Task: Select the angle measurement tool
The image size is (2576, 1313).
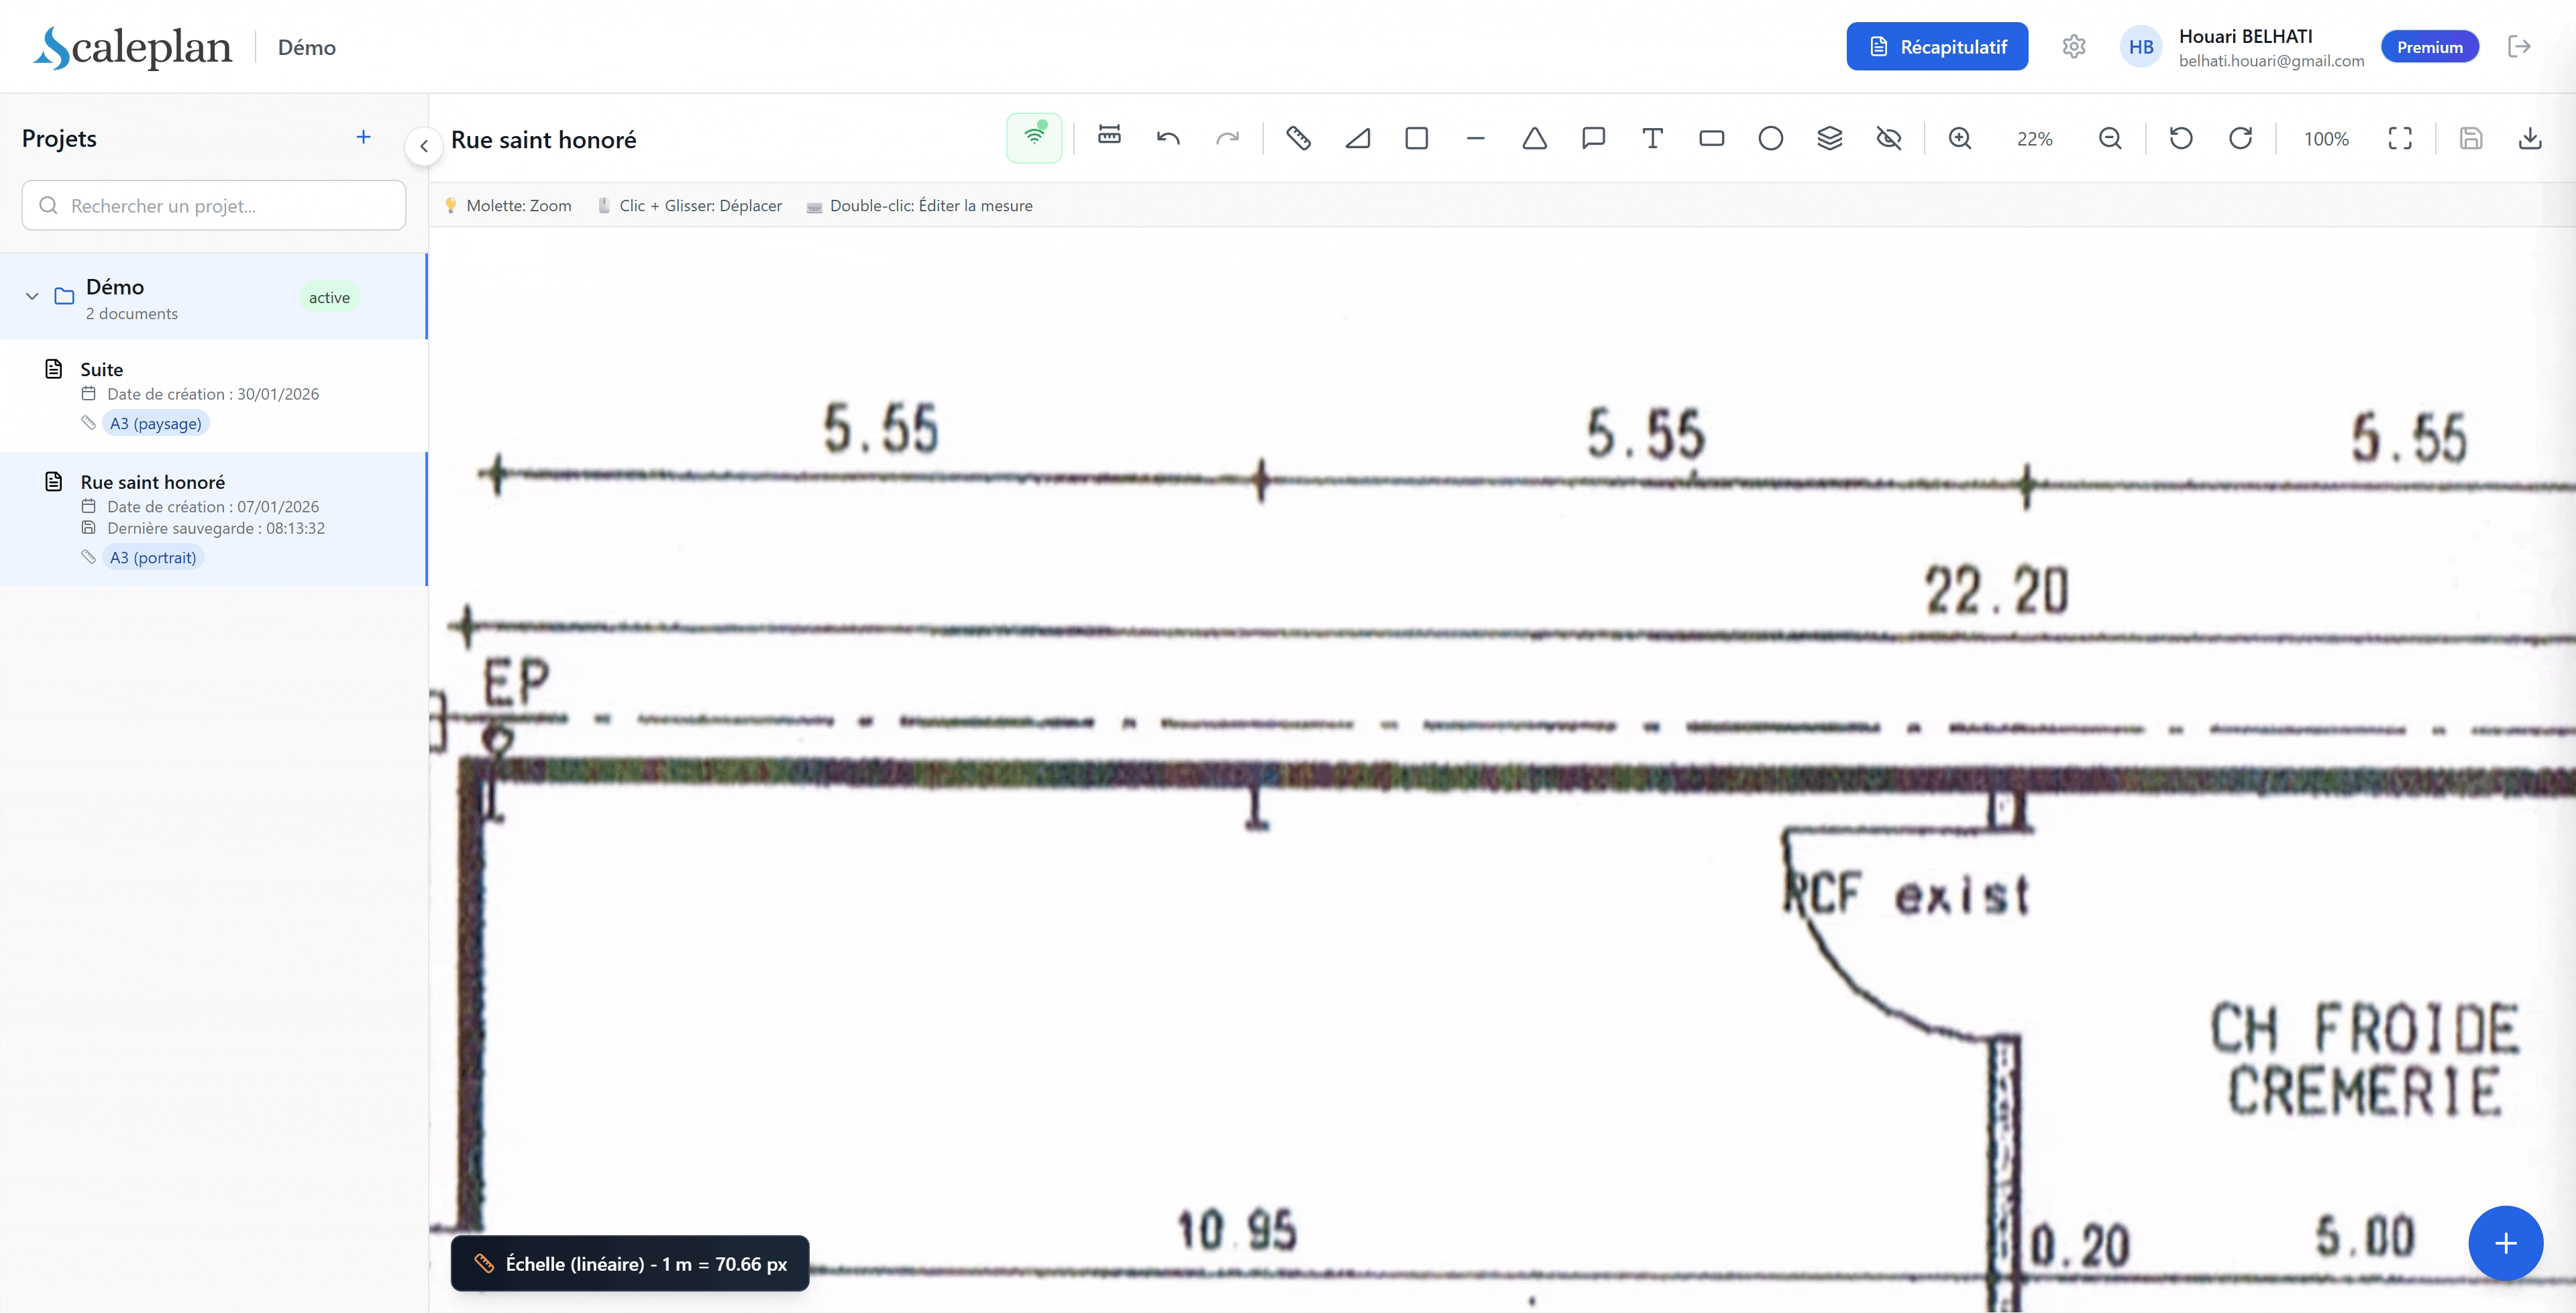Action: pyautogui.click(x=1357, y=138)
